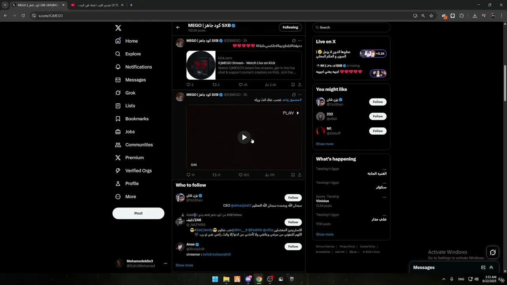Repost the kick.com stream post
This screenshot has height=285, width=507.
click(x=216, y=85)
